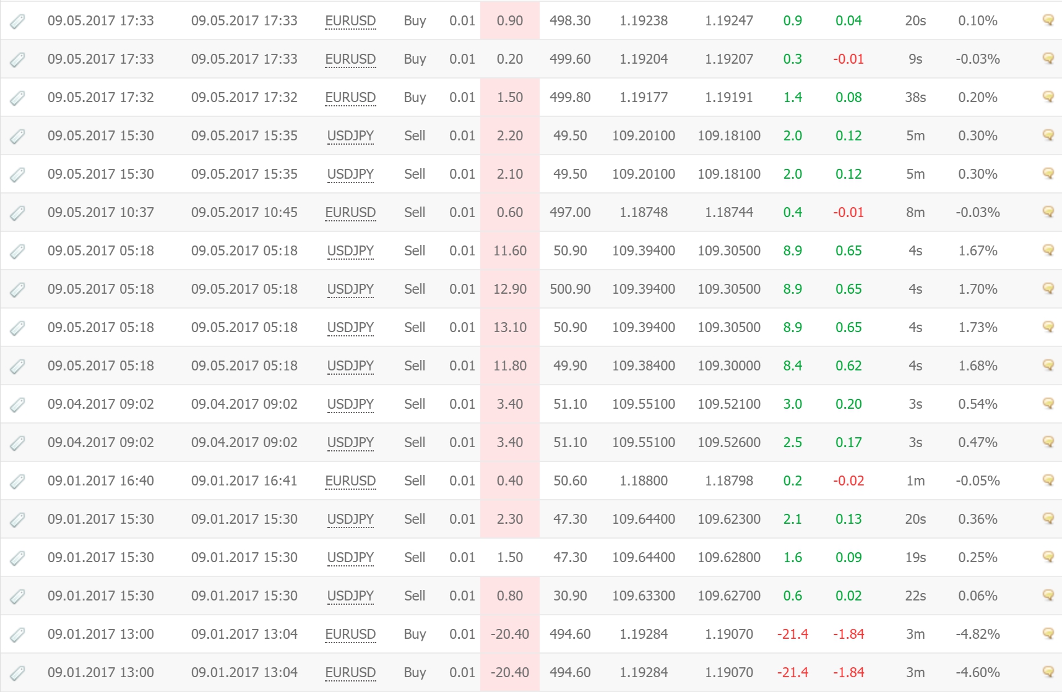Open comment bubble on the 1.73% gain row
Image resolution: width=1062 pixels, height=692 pixels.
(1048, 327)
